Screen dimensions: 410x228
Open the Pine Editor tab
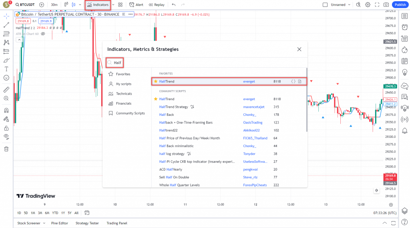[x=60, y=223]
